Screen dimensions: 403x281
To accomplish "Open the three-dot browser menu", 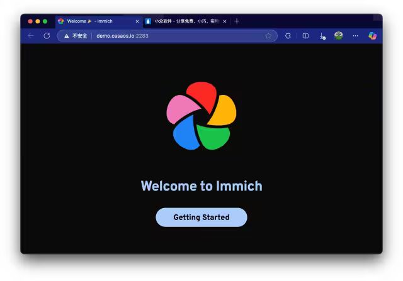I will [355, 36].
